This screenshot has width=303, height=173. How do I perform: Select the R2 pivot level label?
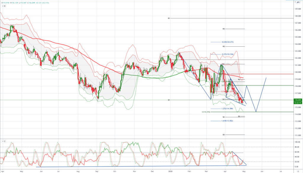224,47
